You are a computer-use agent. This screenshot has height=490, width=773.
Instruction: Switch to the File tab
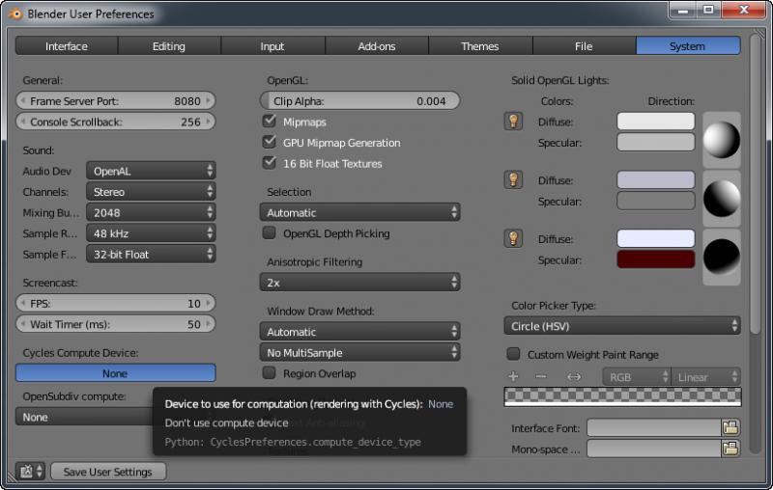point(585,45)
